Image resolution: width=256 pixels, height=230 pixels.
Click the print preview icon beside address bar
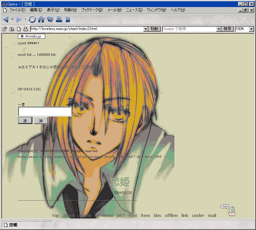pos(26,29)
